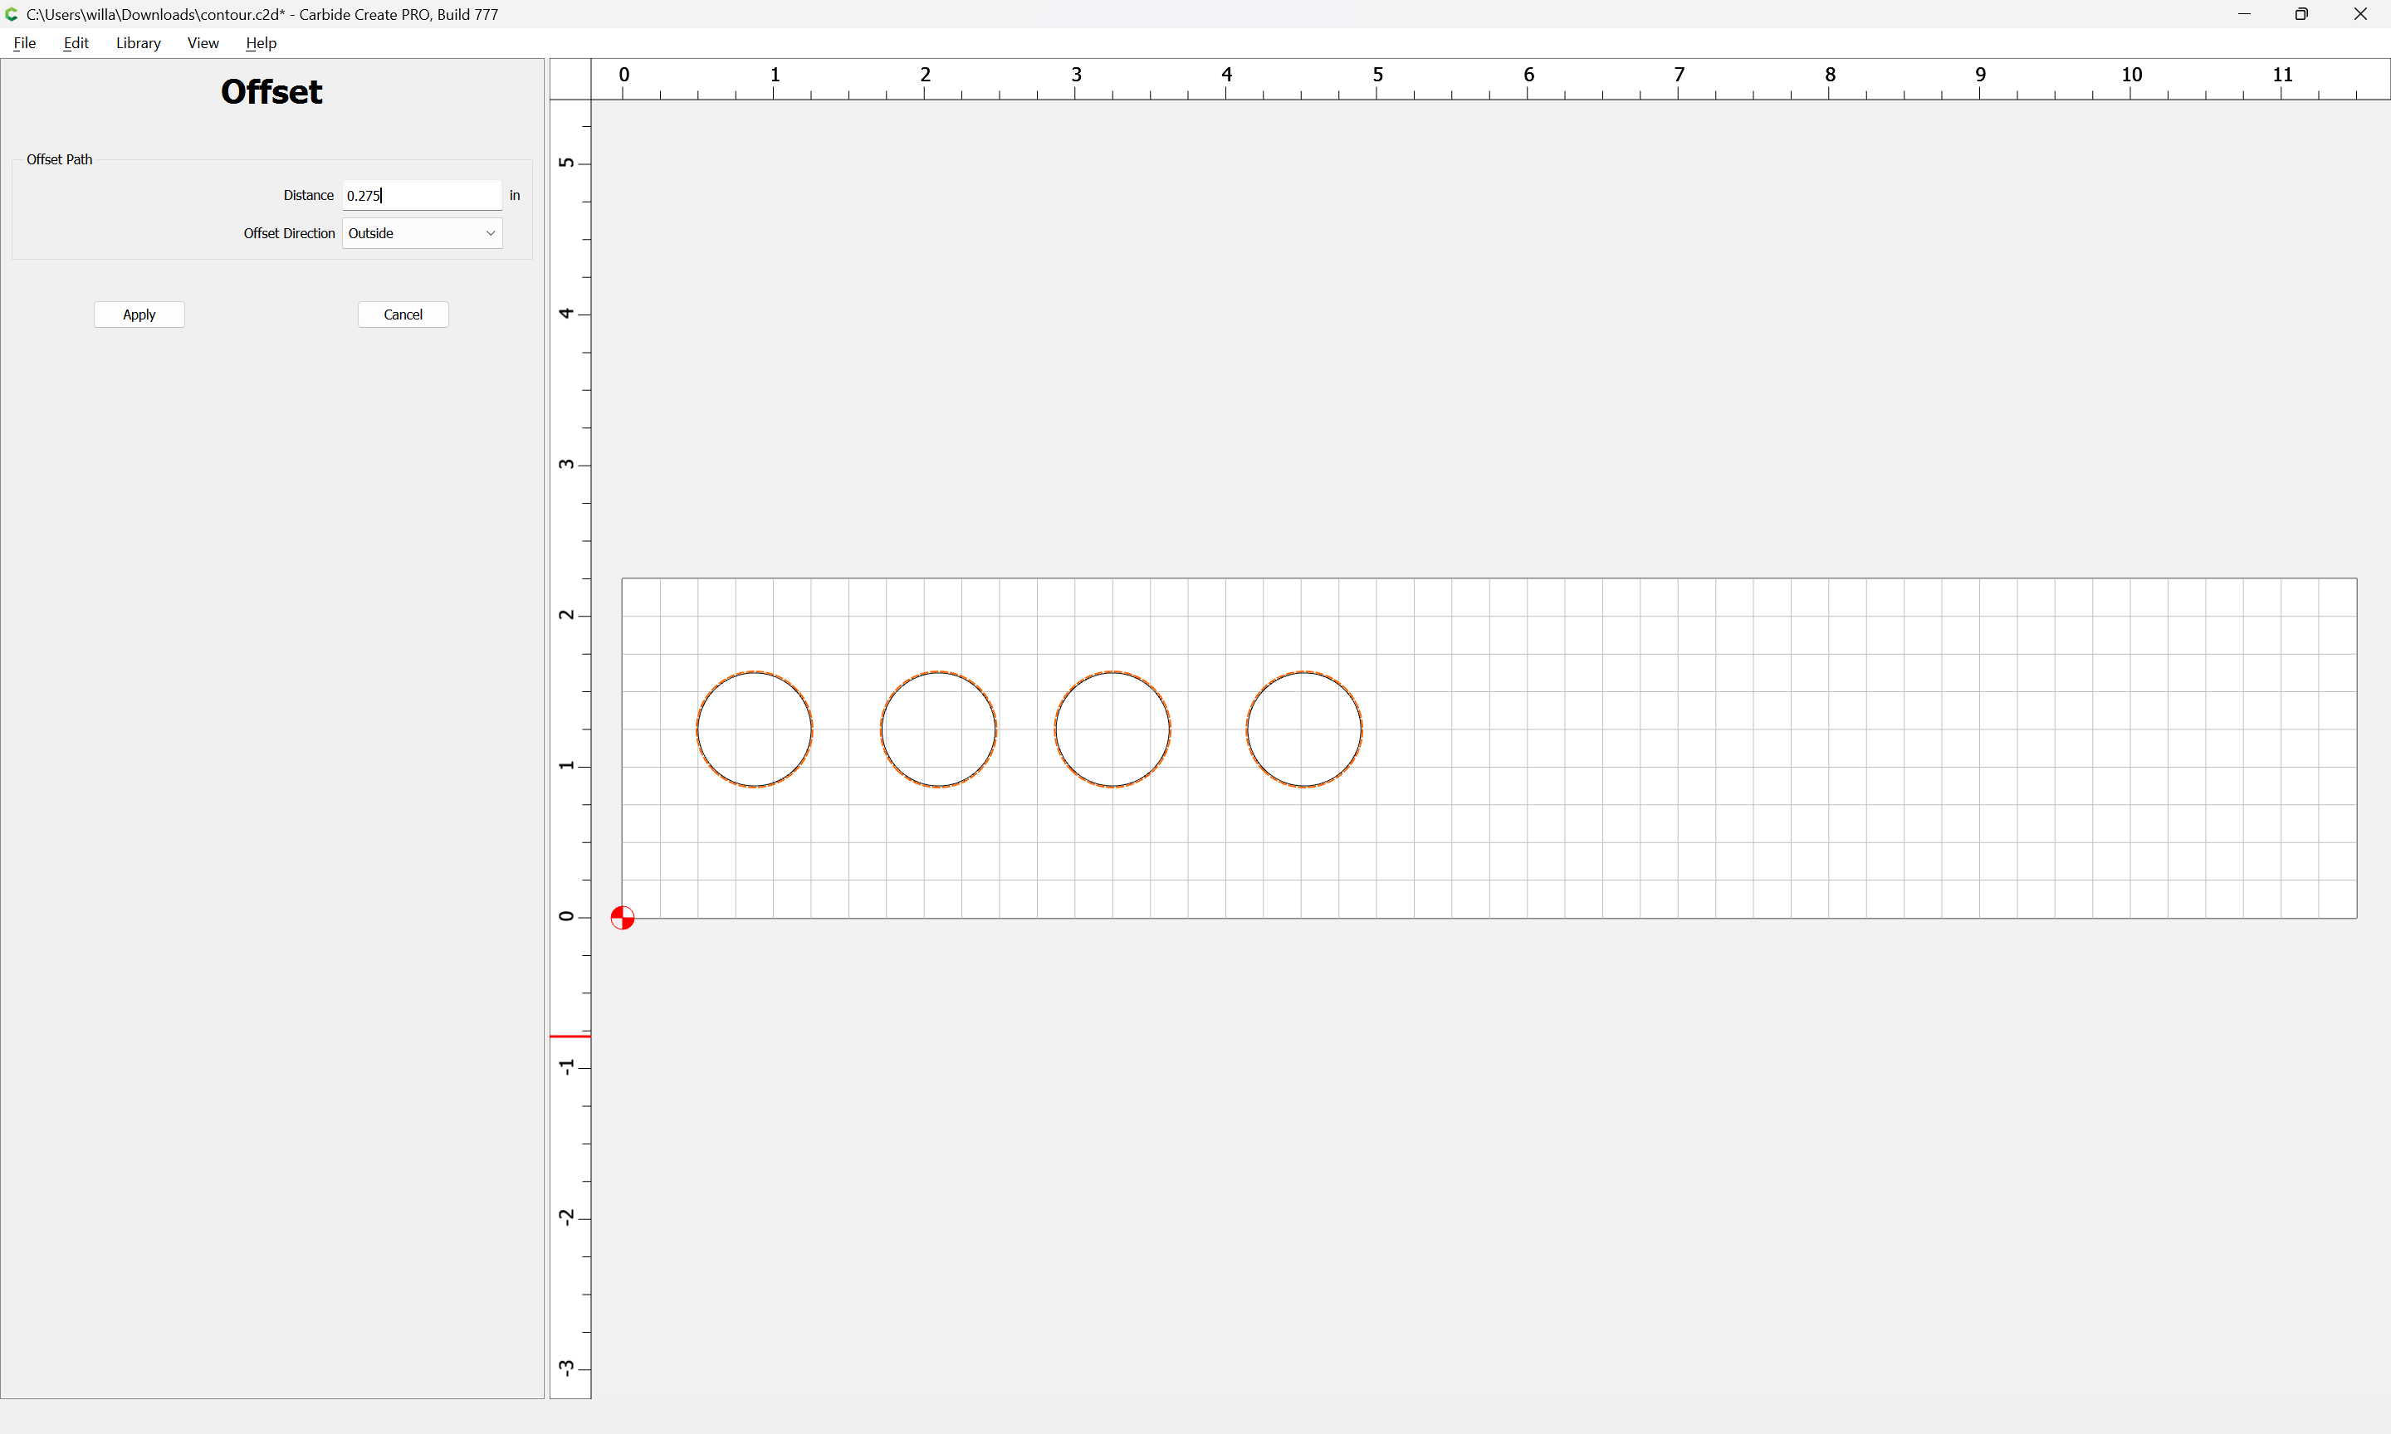2391x1434 pixels.
Task: Open the Edit menu
Action: tap(76, 42)
